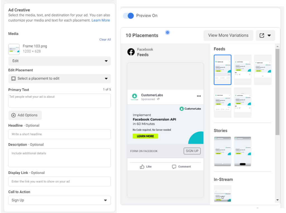The image size is (286, 213).
Task: Focus the Primary Text input box
Action: [59, 100]
